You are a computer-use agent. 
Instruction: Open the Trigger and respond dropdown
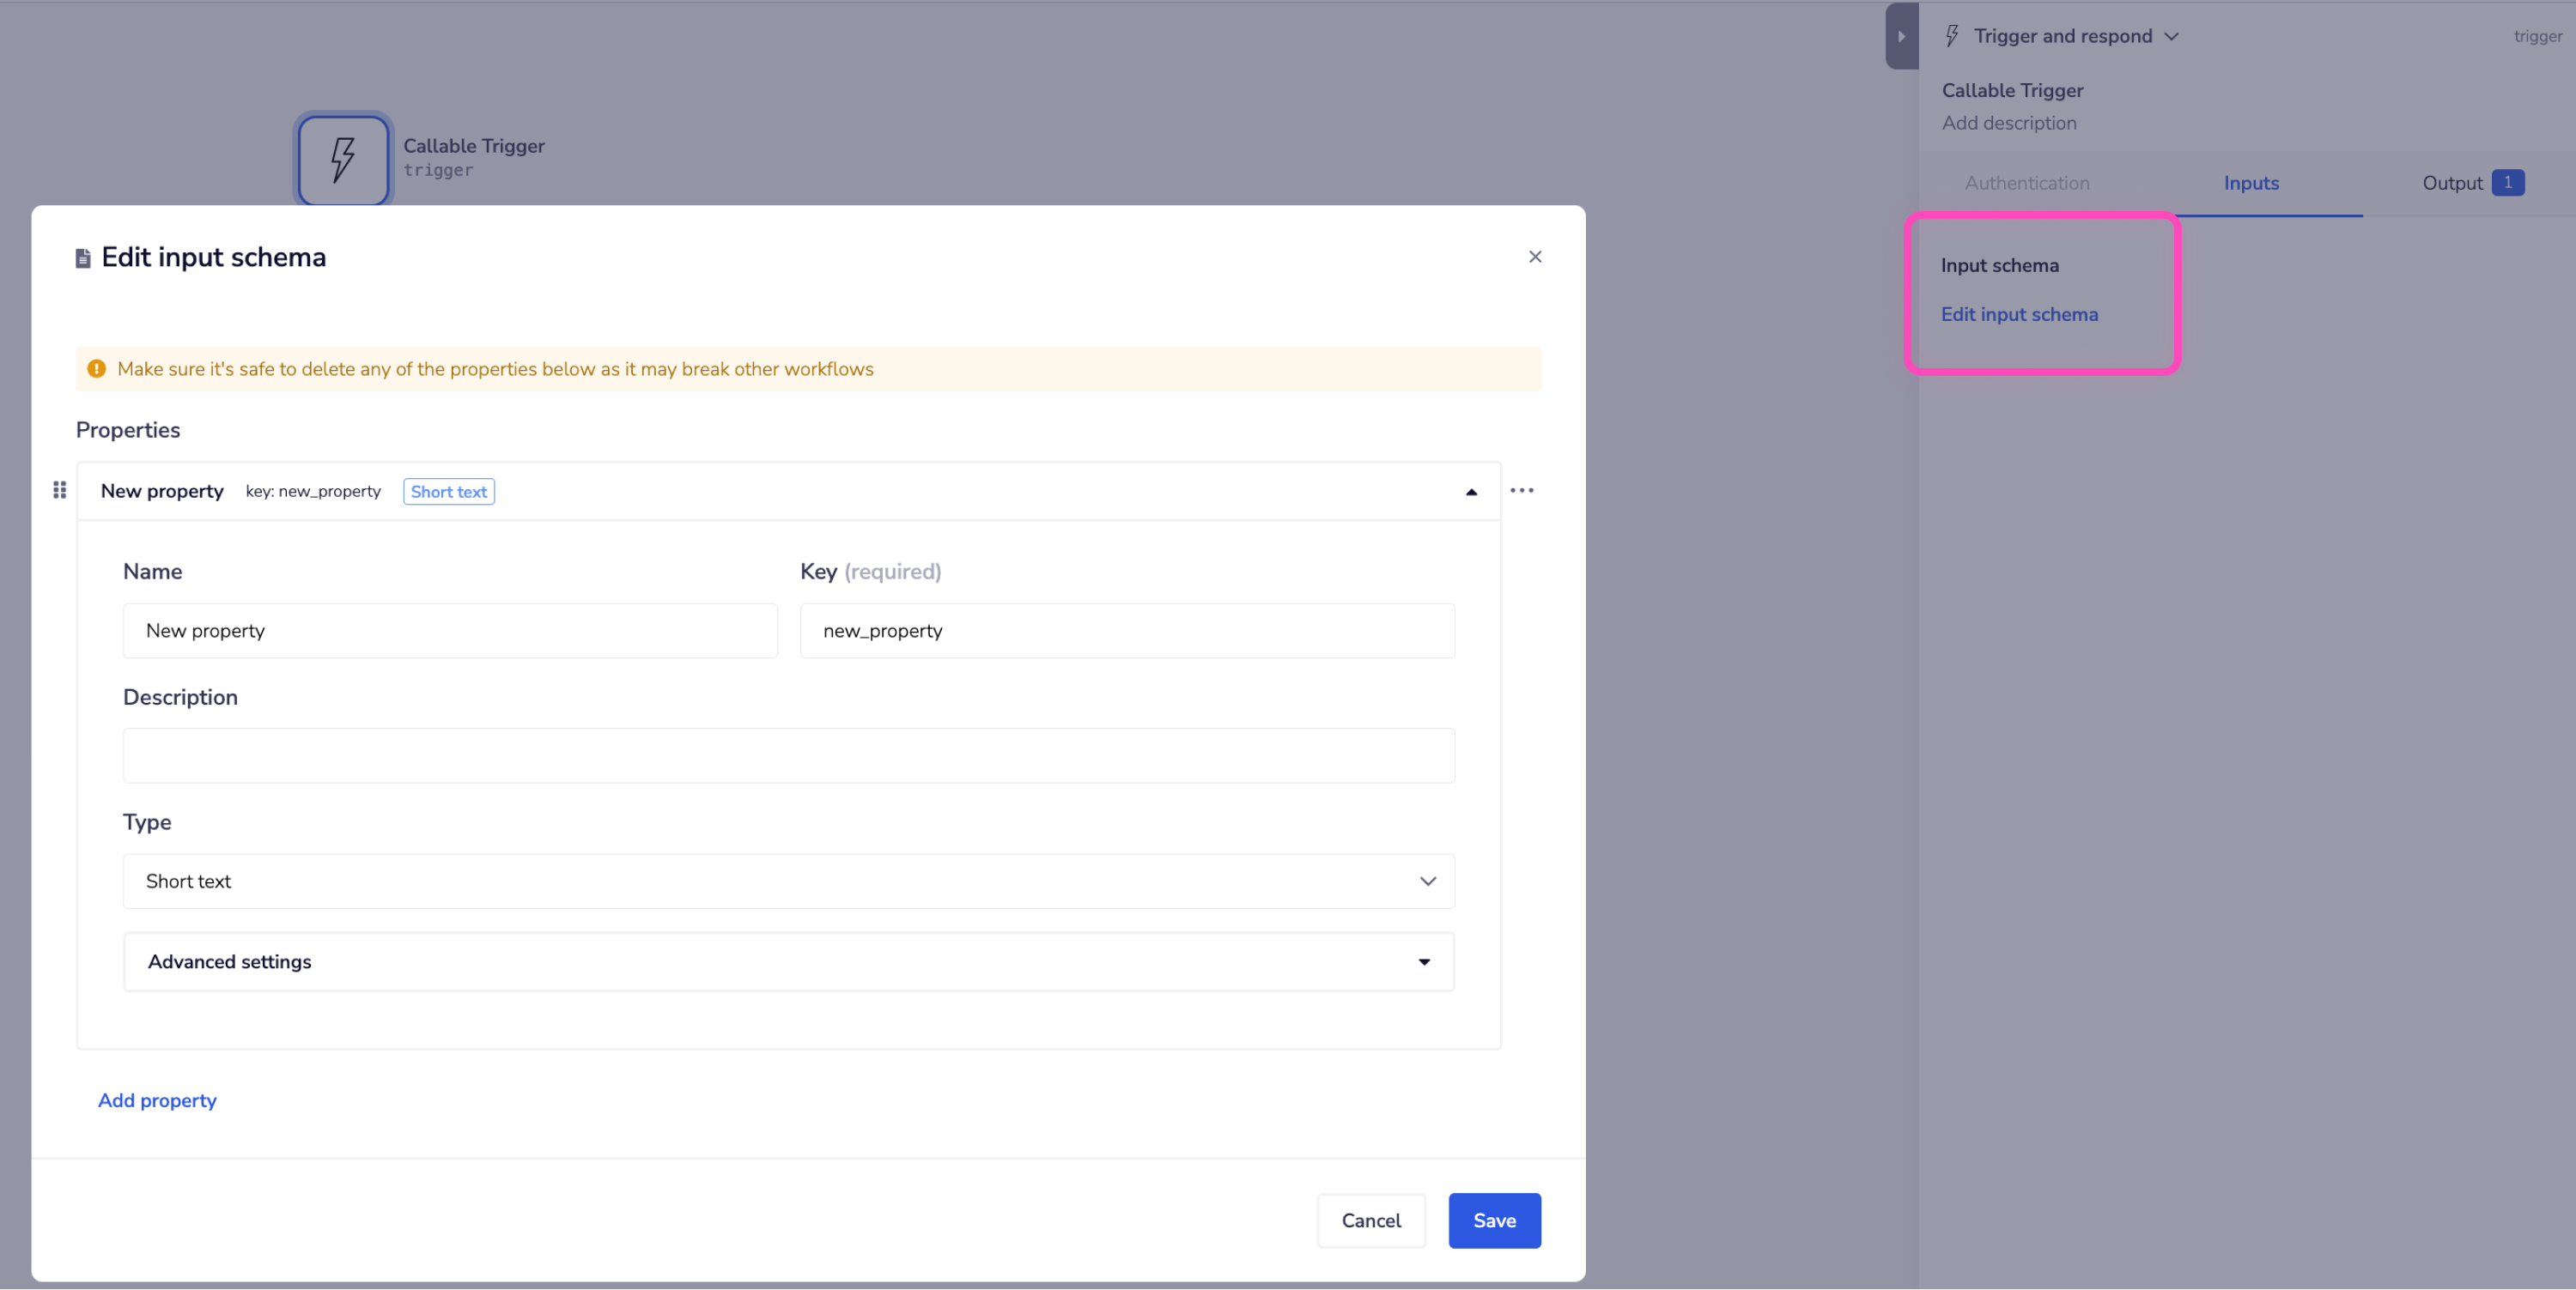click(2171, 35)
